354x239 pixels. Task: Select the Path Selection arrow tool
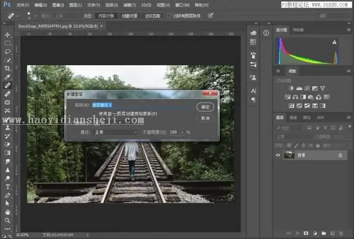(8, 203)
